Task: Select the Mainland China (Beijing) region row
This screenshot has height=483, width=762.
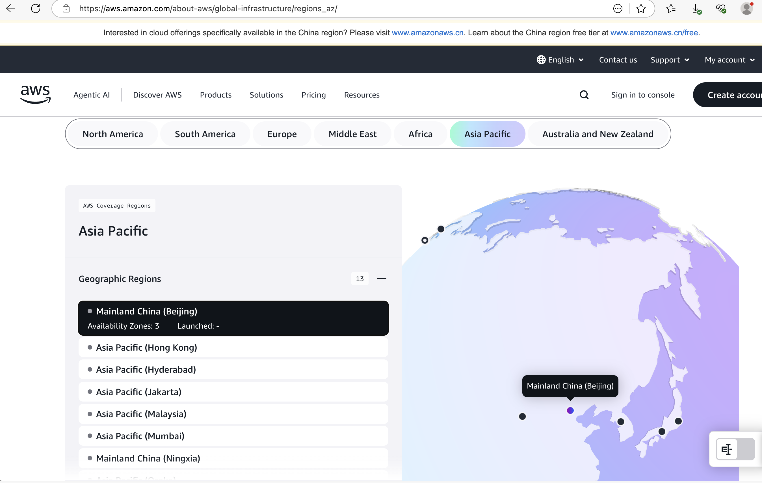Action: [x=233, y=318]
